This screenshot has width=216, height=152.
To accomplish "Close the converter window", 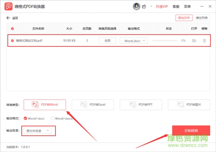I will pos(210,6).
